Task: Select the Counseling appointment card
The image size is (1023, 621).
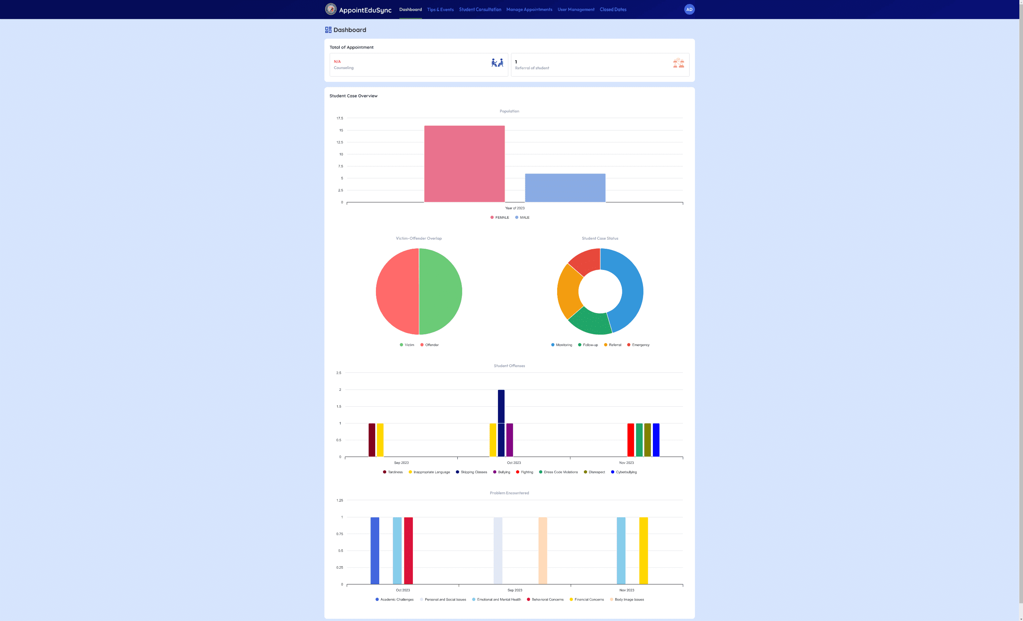Action: click(x=418, y=65)
